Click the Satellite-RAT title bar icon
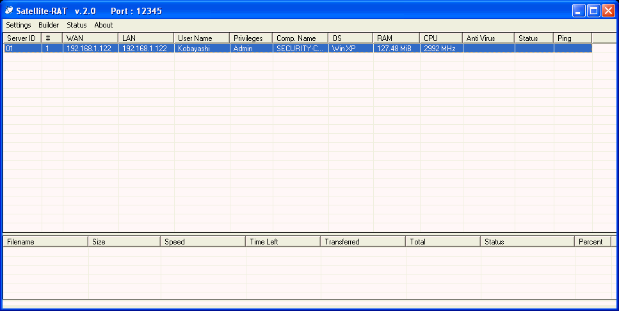 (x=9, y=11)
